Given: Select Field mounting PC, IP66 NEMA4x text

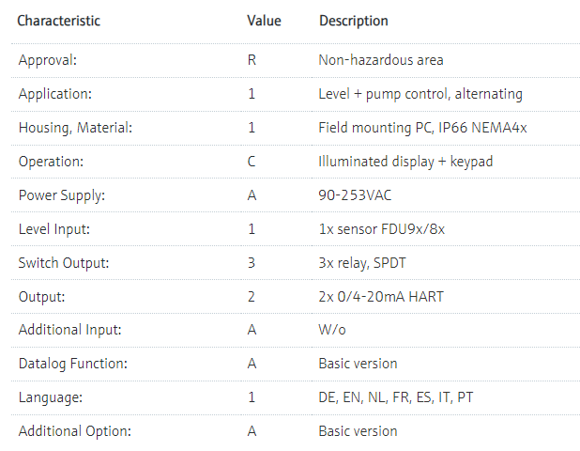Looking at the screenshot, I should pos(422,128).
